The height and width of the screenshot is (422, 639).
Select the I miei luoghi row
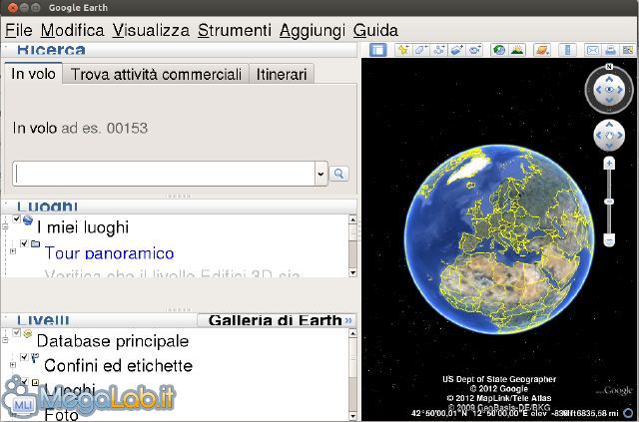click(x=83, y=227)
